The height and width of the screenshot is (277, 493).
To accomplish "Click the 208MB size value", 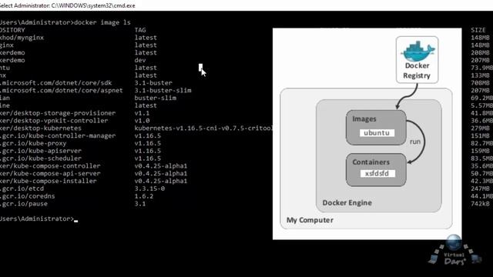I will [480, 53].
